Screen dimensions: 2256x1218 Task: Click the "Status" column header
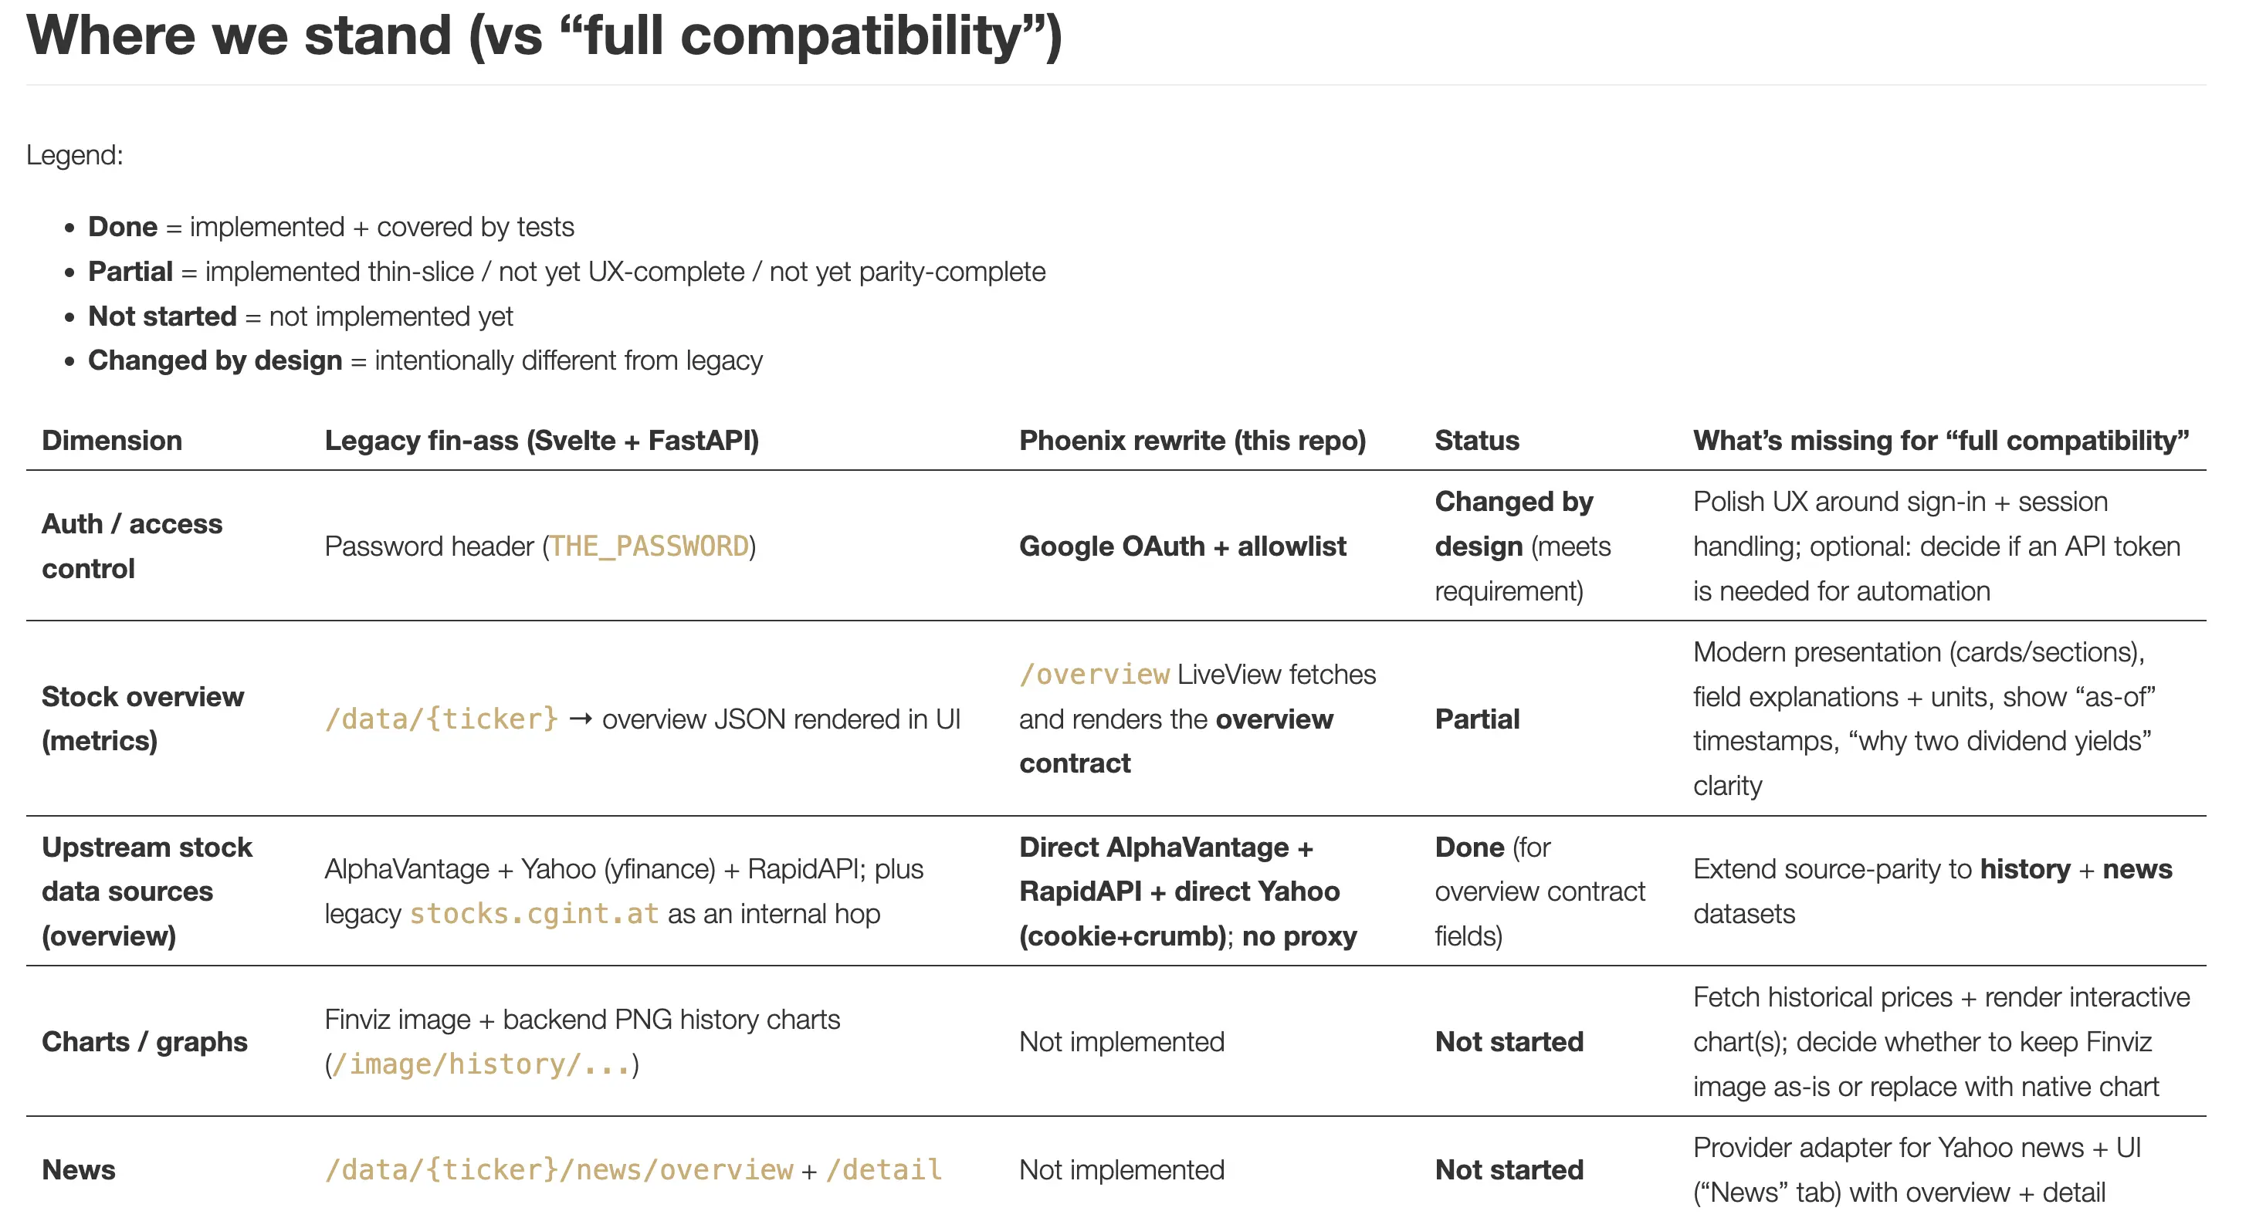click(1476, 441)
